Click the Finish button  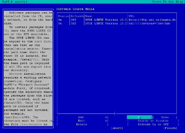click(170, 128)
